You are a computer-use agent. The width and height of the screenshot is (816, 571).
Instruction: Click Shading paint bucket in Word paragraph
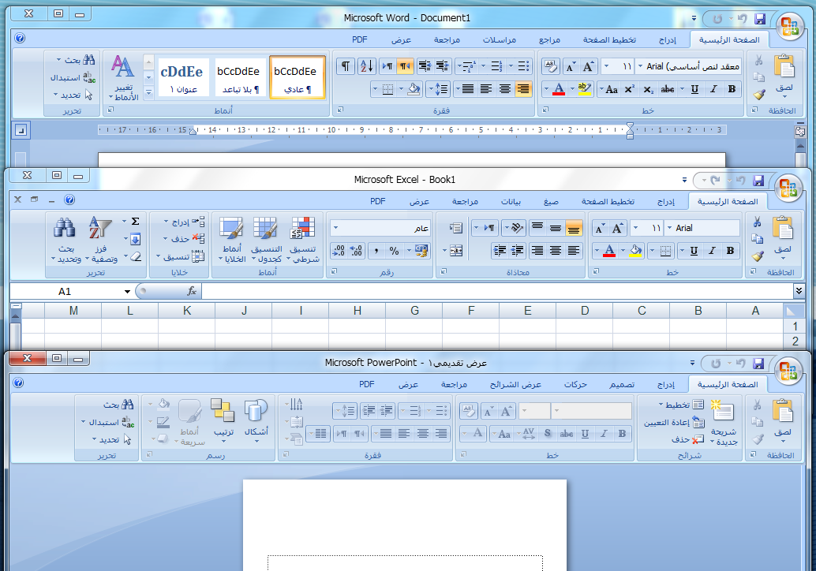(414, 89)
